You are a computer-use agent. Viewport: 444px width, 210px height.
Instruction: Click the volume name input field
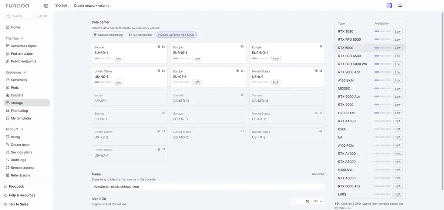tap(208, 187)
